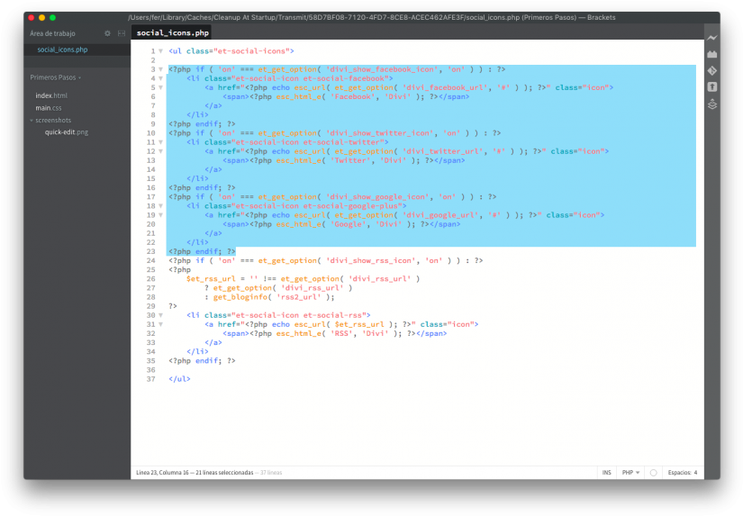Open index.html from the file tree
The width and height of the screenshot is (743, 516).
[51, 95]
